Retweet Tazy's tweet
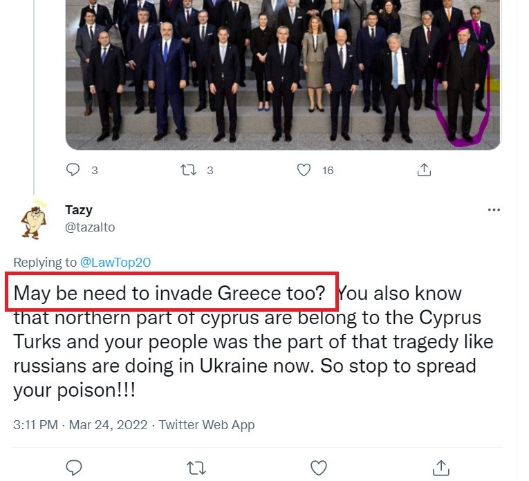This screenshot has height=481, width=529. (196, 468)
